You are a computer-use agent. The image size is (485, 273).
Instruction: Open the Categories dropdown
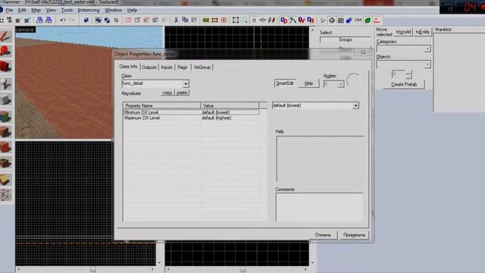pos(427,49)
